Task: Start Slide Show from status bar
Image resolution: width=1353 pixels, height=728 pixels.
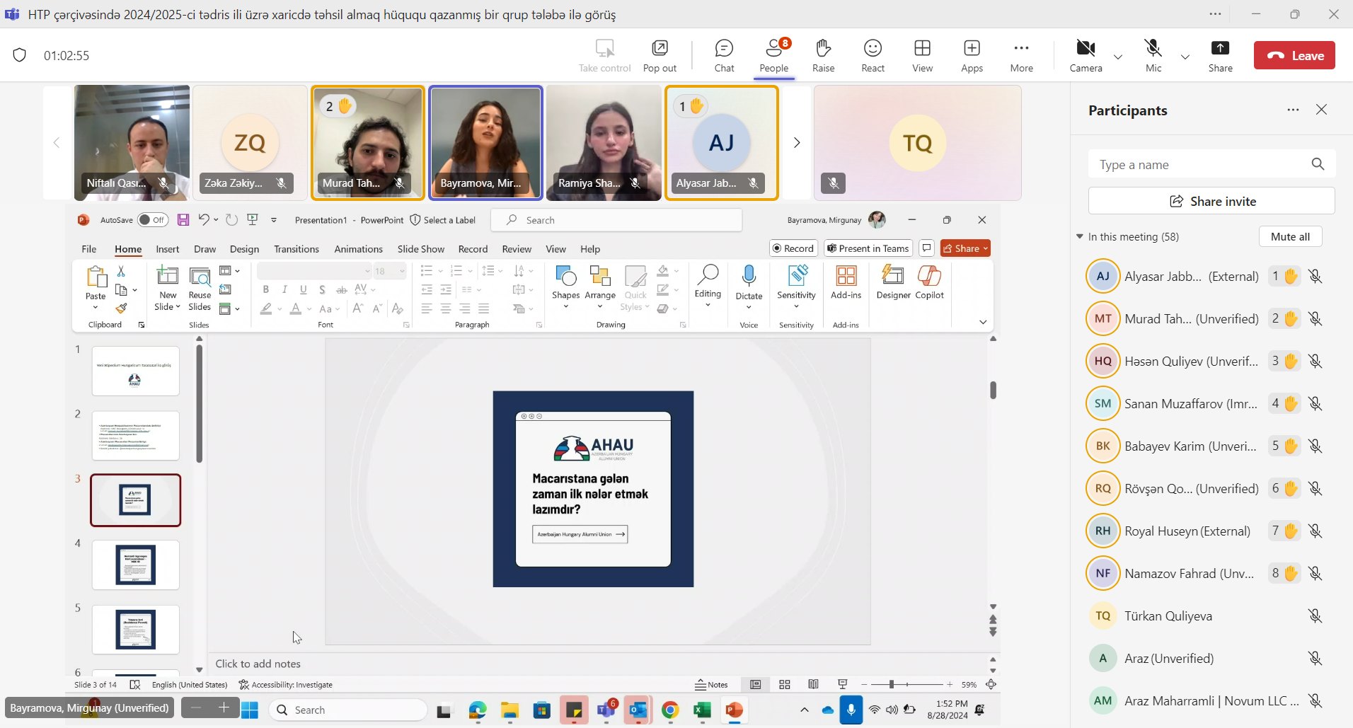Action: tap(842, 684)
